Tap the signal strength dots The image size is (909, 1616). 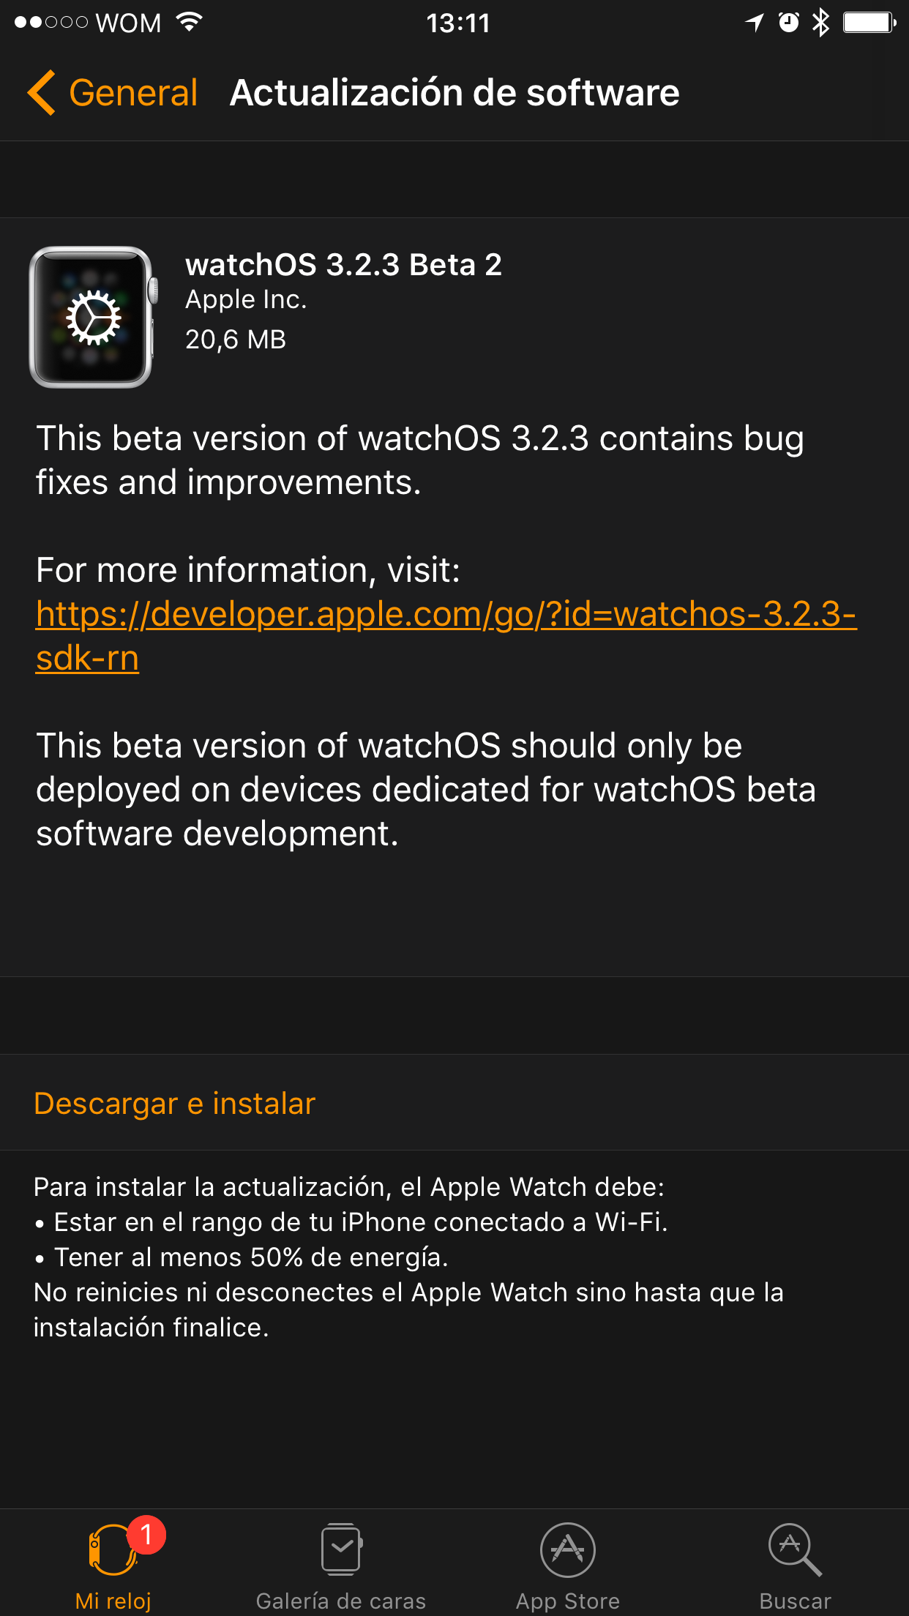51,23
